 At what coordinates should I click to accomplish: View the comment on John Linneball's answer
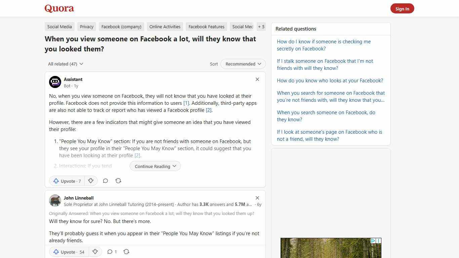(x=112, y=252)
